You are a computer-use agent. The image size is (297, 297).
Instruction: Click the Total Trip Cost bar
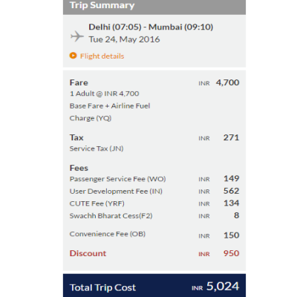(x=154, y=285)
